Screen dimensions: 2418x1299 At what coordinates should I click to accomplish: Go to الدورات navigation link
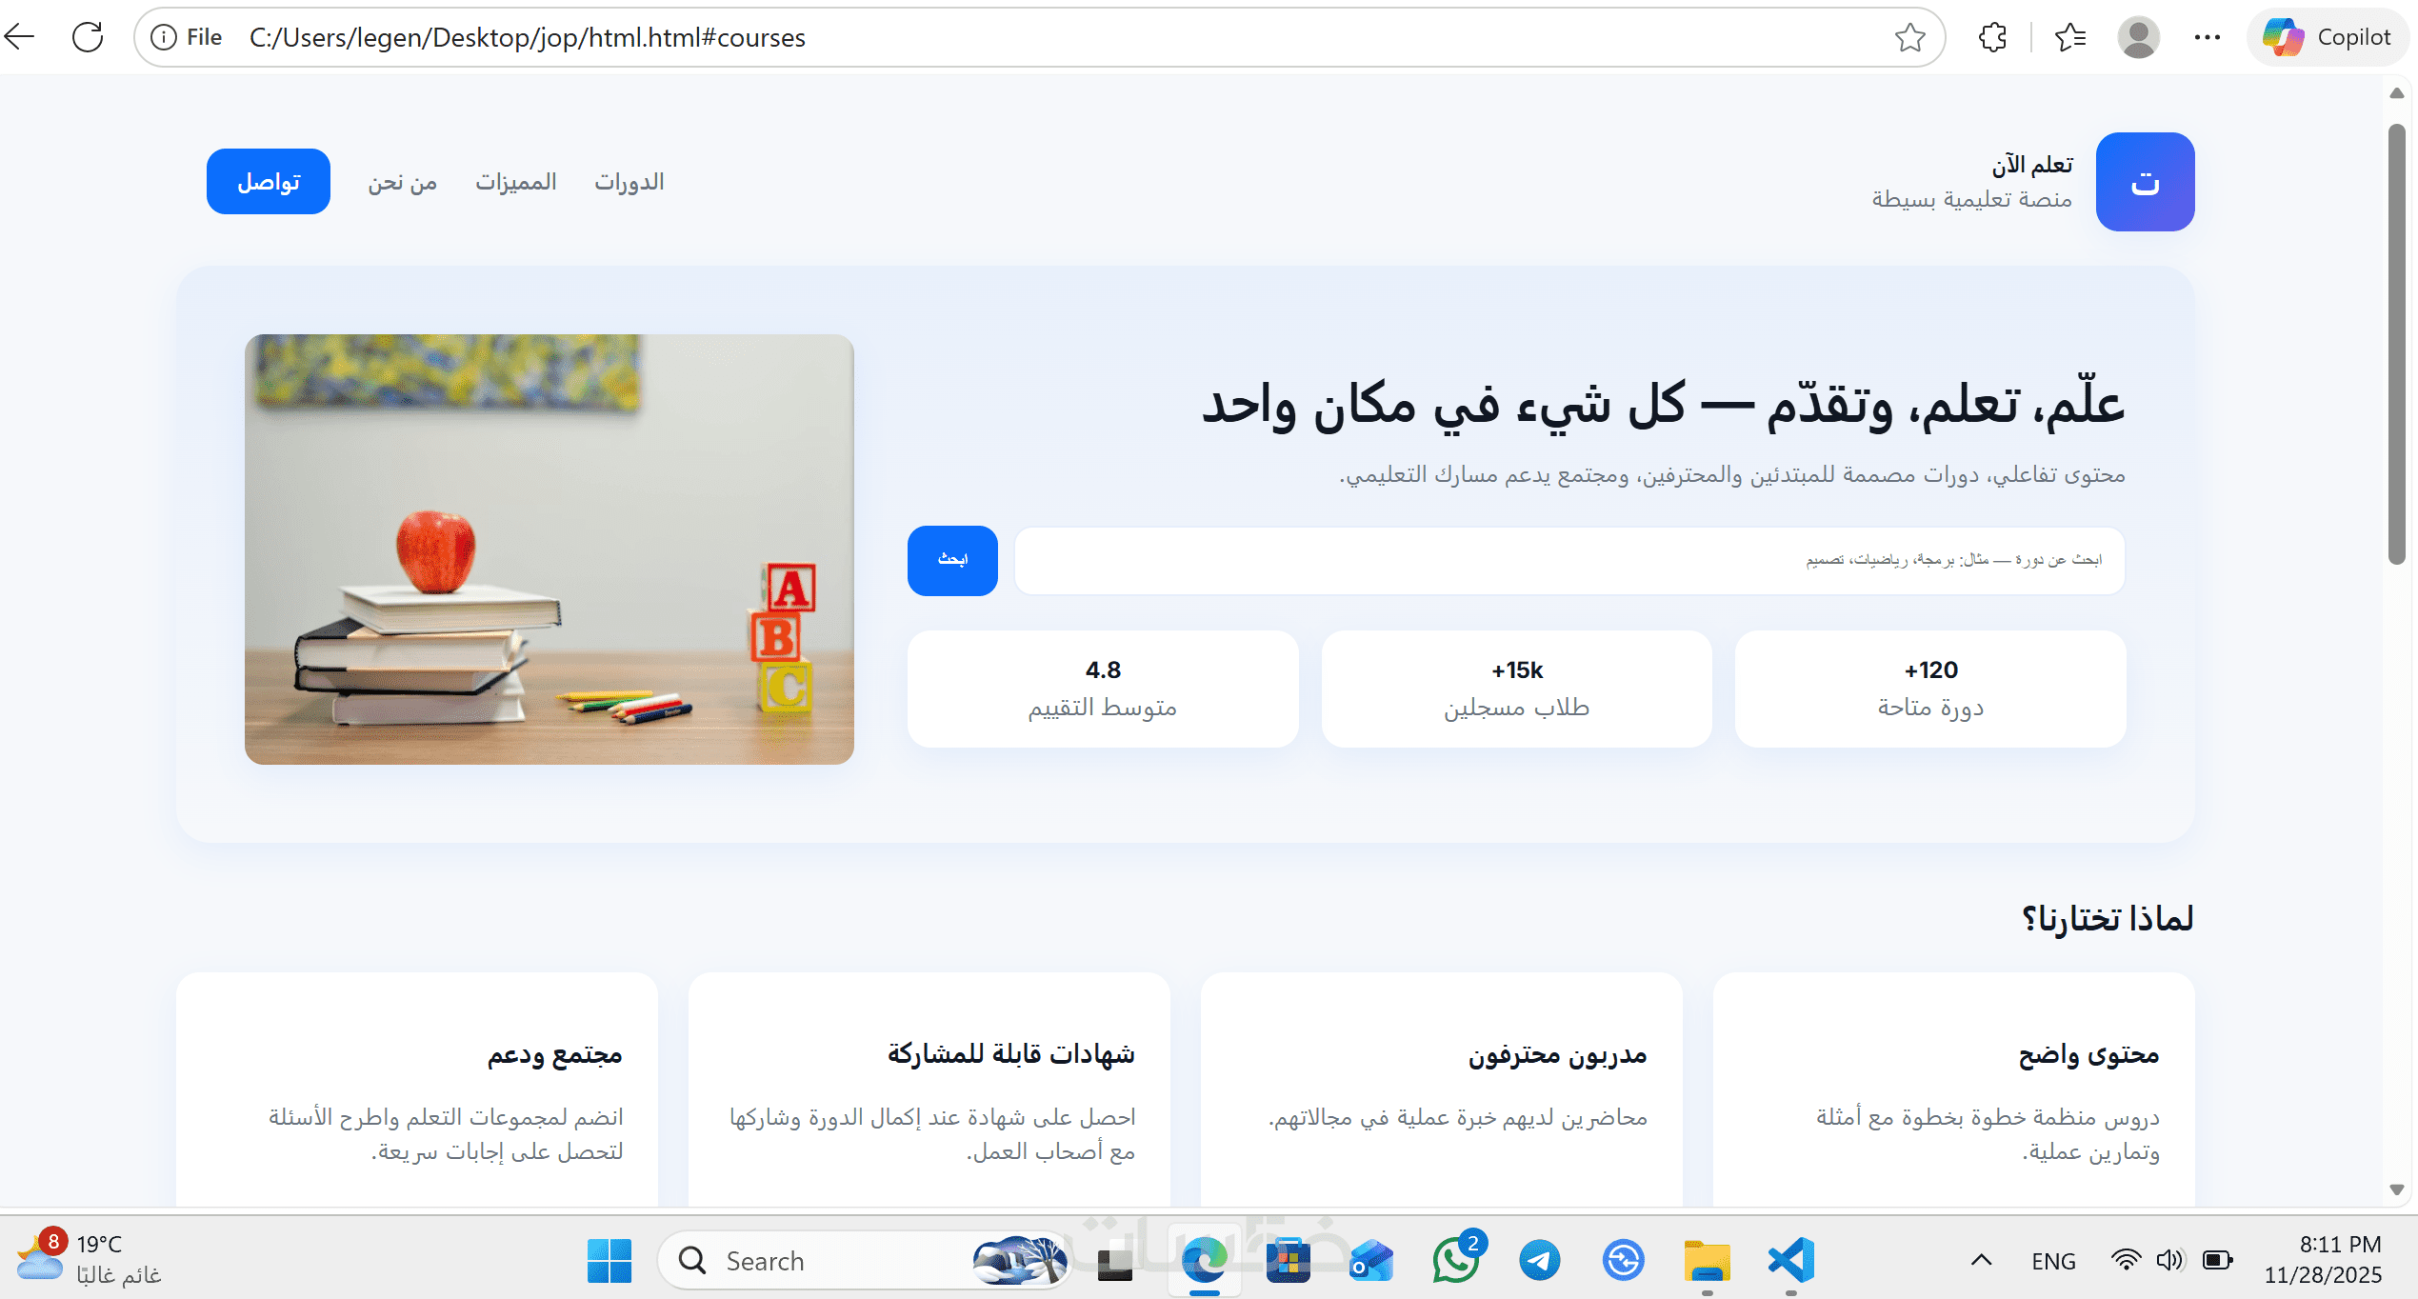click(x=629, y=181)
